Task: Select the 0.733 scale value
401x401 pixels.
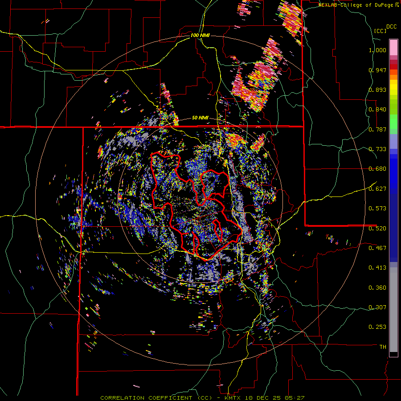Action: pos(377,149)
